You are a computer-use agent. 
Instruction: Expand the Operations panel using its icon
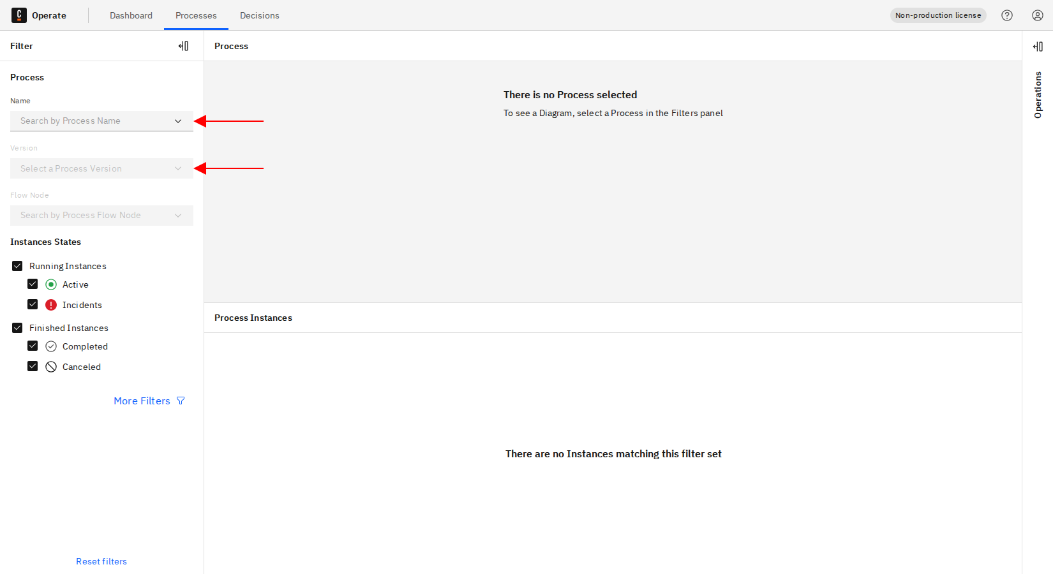click(1038, 47)
